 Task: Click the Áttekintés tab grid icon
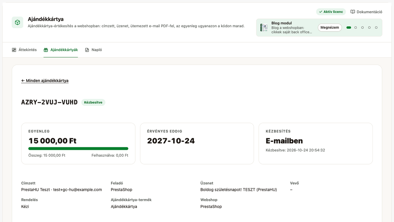click(x=14, y=50)
